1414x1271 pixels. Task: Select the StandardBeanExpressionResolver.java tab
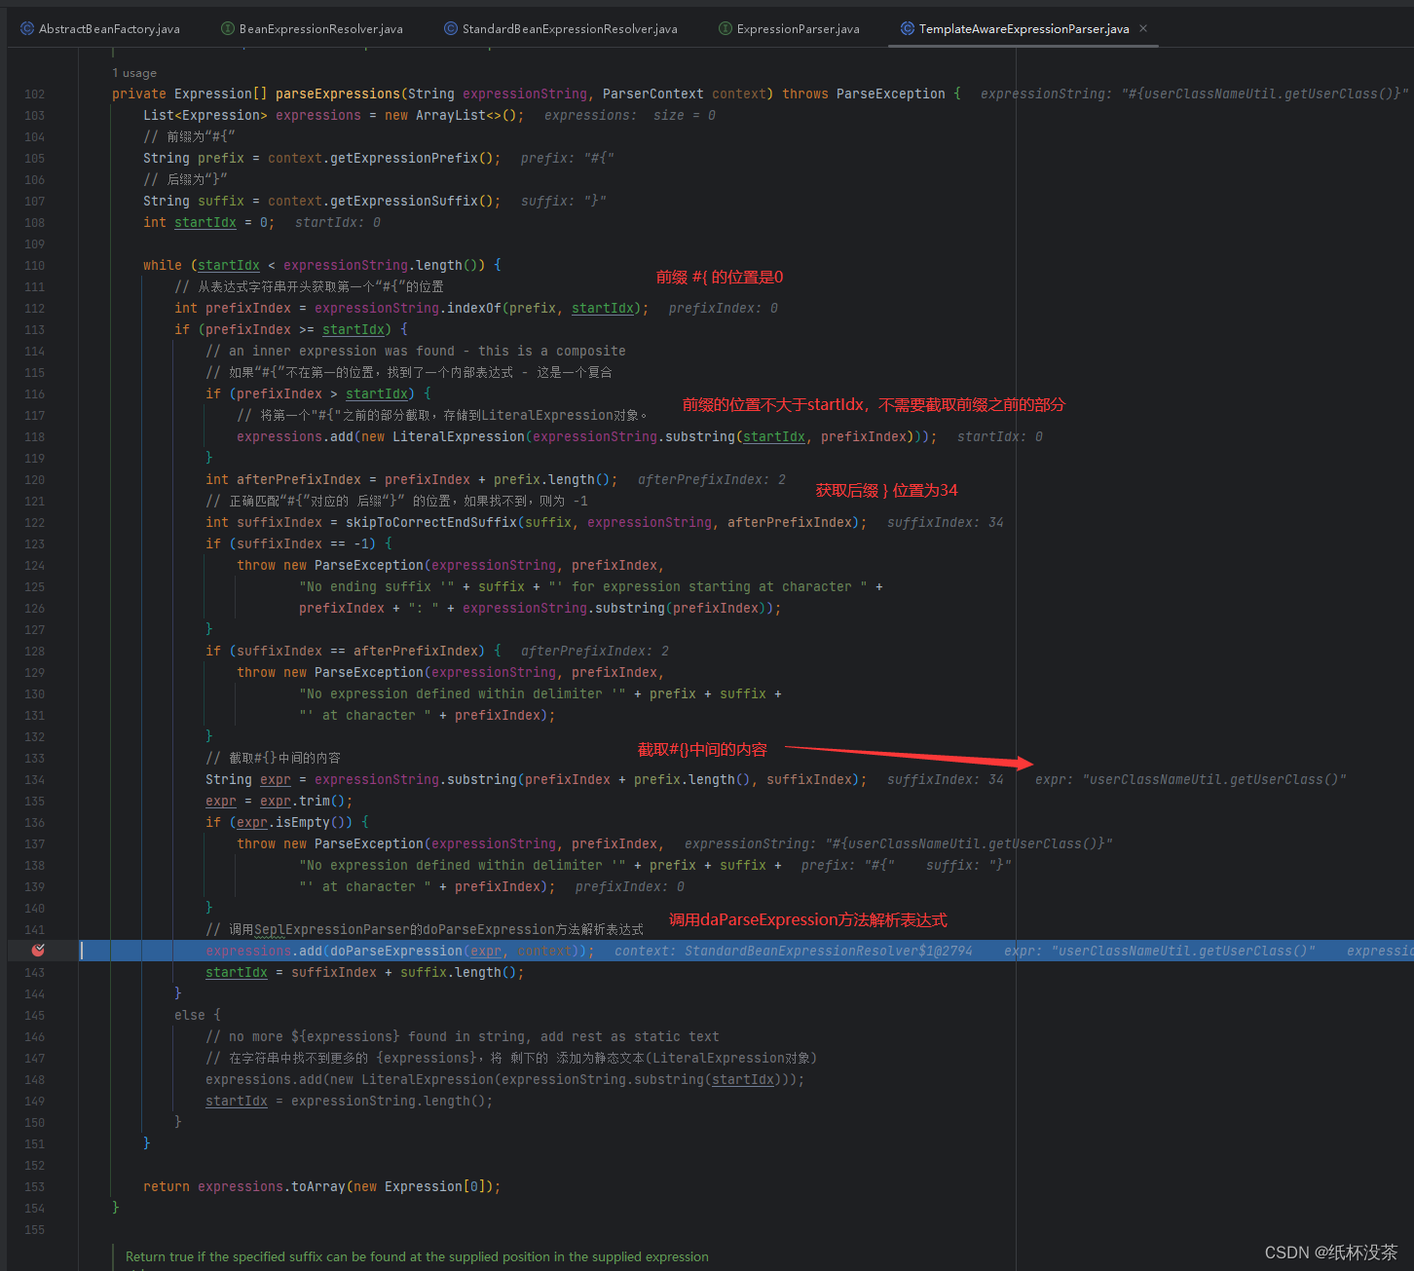click(561, 28)
